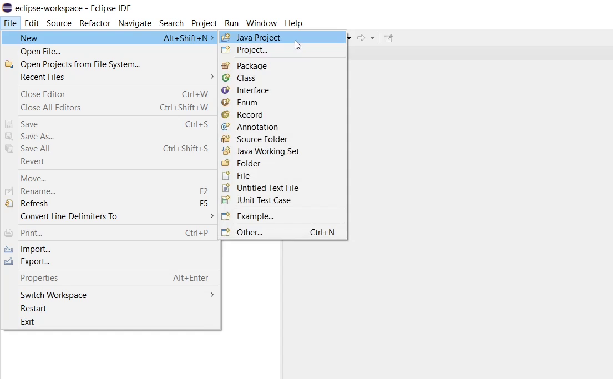Click the Export... icon in the File menu

click(x=9, y=261)
